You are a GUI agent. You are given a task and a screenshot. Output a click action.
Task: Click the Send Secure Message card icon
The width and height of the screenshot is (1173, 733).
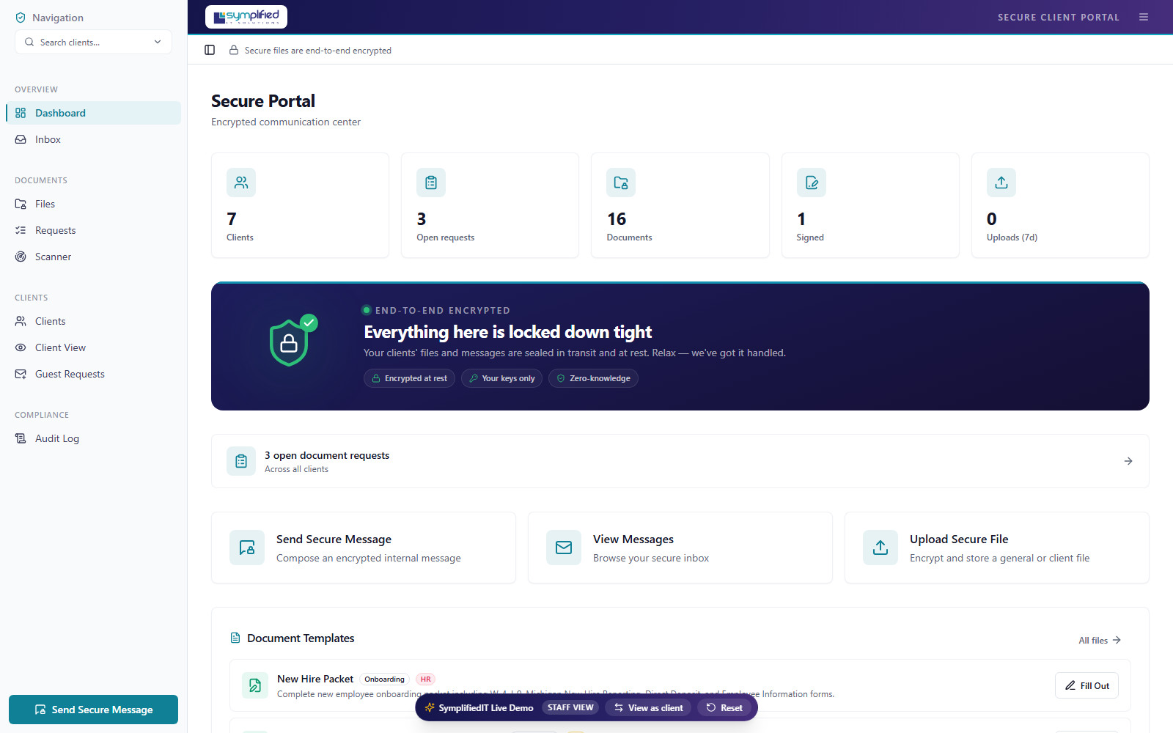point(247,548)
